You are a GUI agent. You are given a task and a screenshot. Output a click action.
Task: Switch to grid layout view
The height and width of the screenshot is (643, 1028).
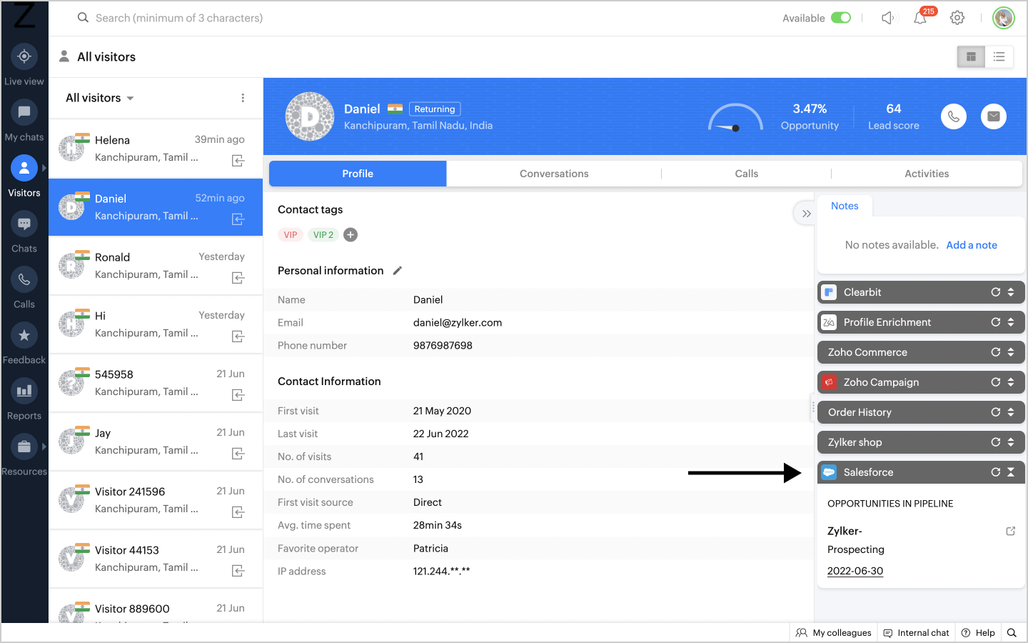[x=971, y=57]
